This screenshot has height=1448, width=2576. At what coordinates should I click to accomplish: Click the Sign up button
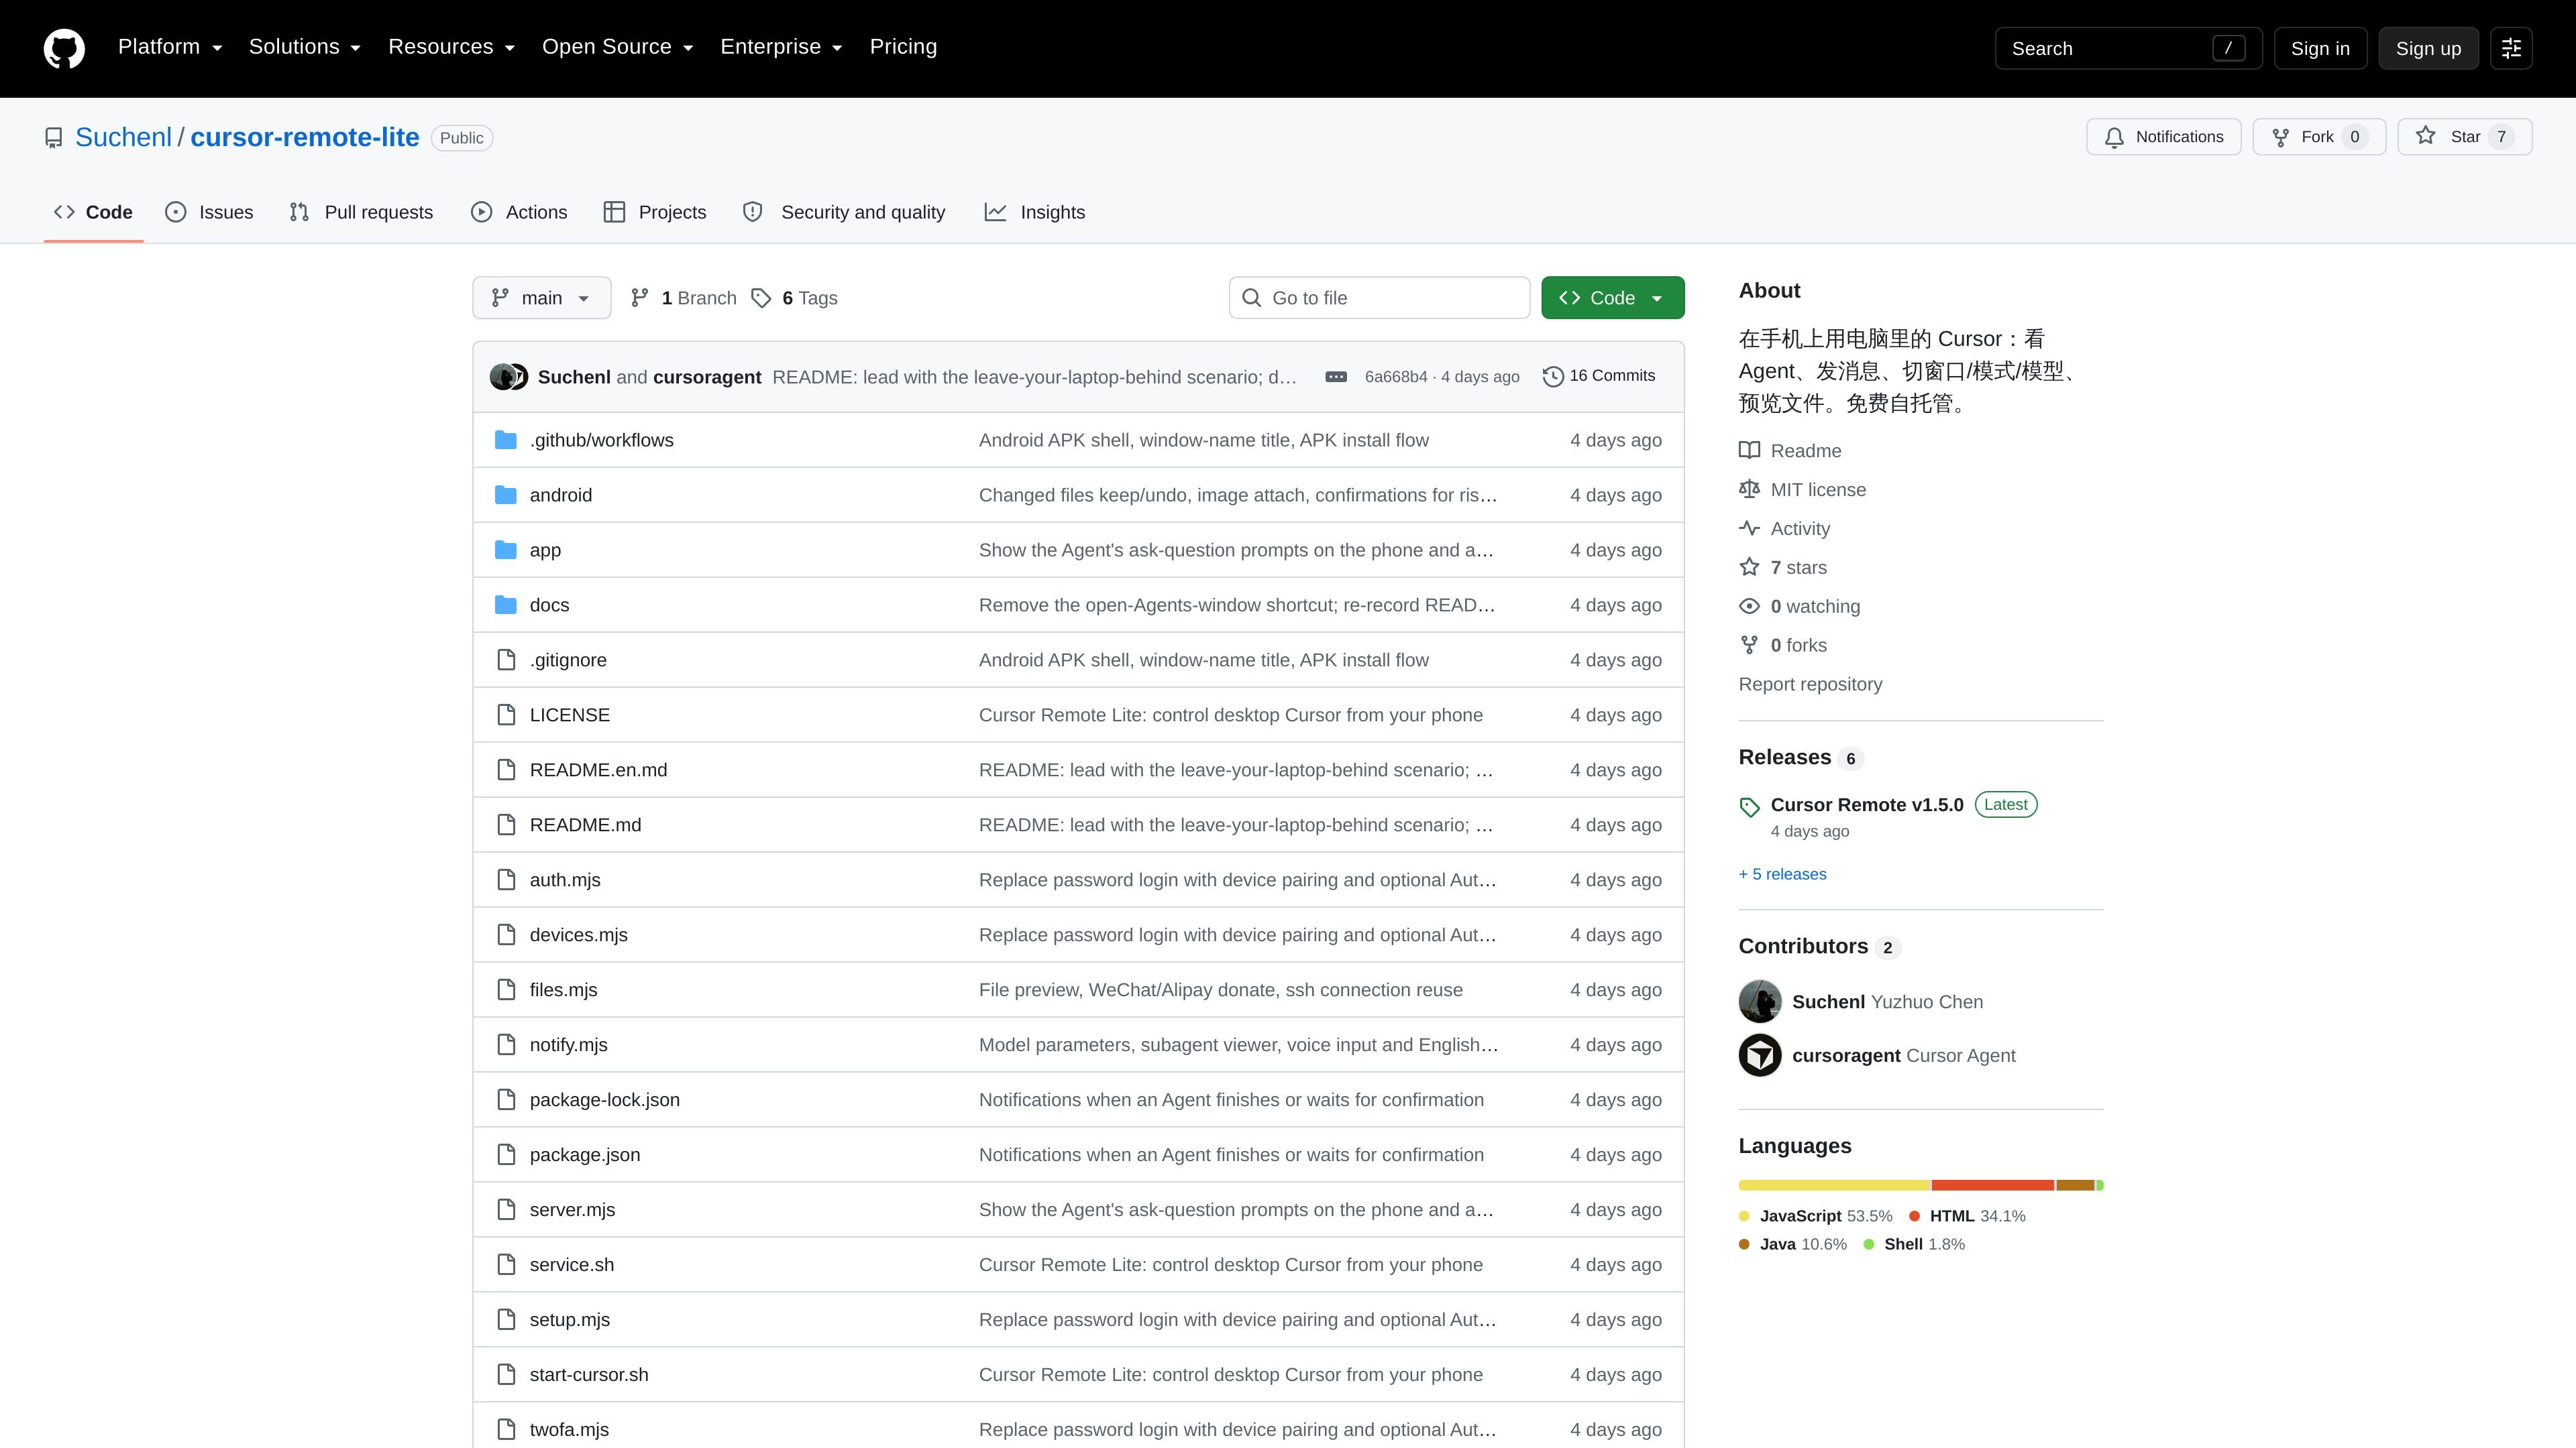2428,48
